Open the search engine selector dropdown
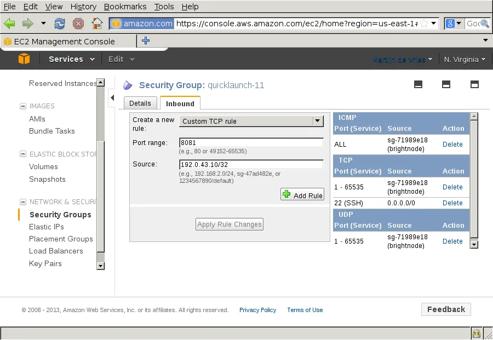Viewport: 493px width, 340px height. (x=454, y=23)
